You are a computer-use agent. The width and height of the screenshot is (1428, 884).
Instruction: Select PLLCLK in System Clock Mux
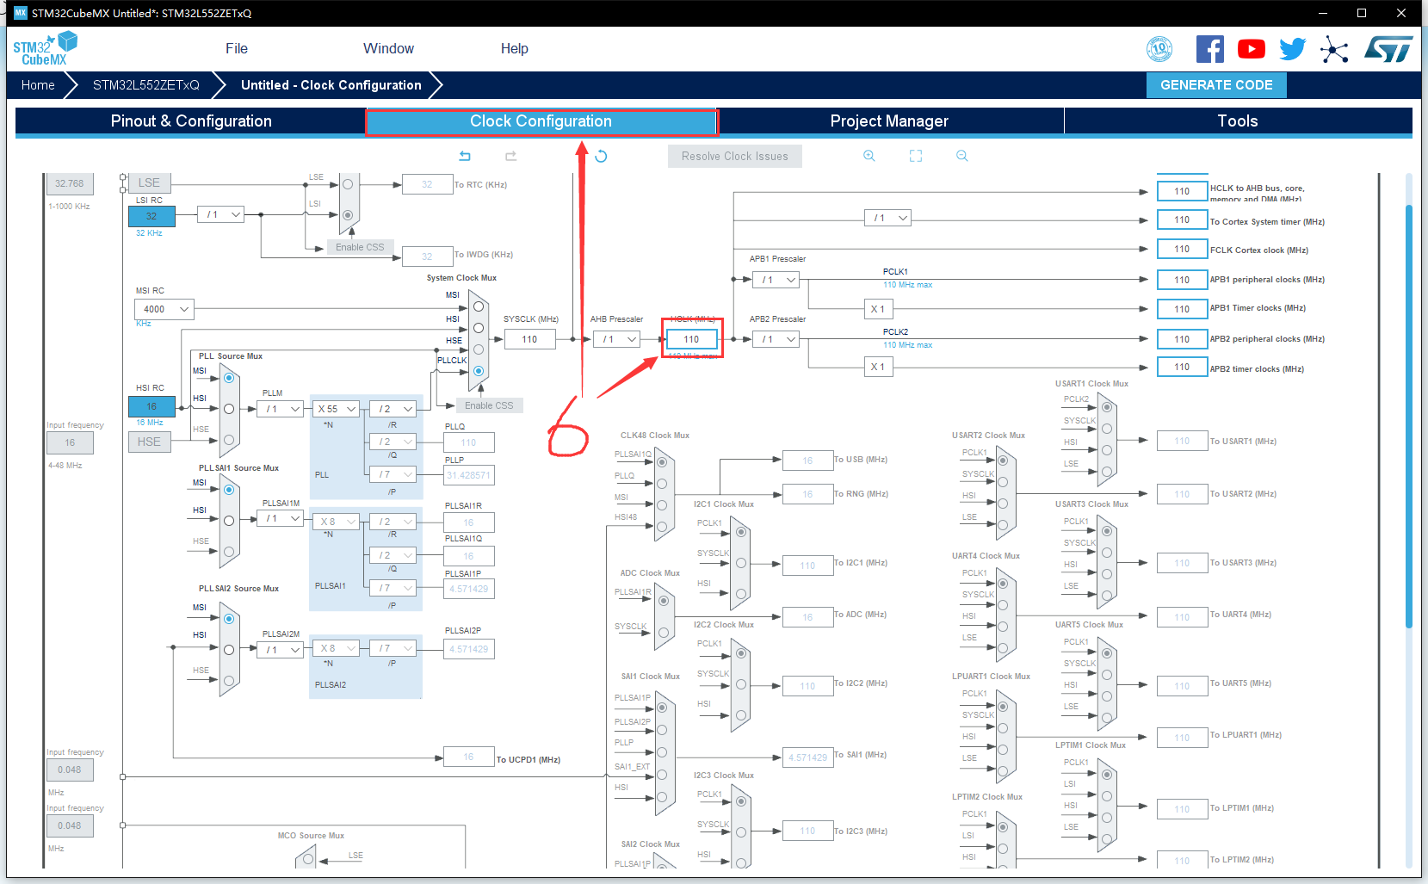(479, 371)
